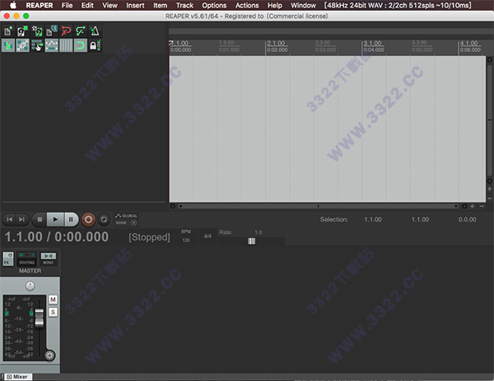
Task: Open the Actions menu
Action: pos(247,6)
